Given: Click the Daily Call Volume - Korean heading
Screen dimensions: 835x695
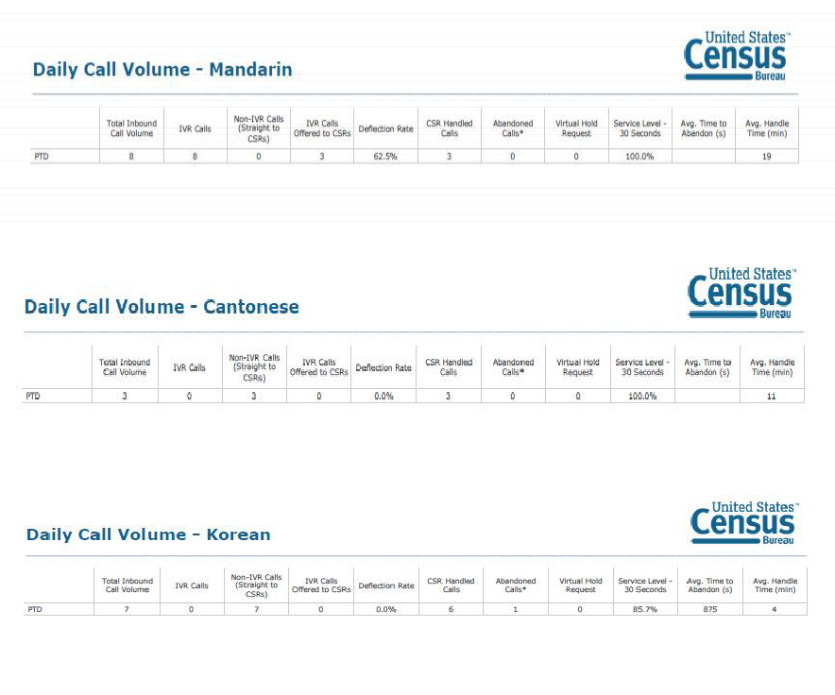Looking at the screenshot, I should [x=148, y=534].
